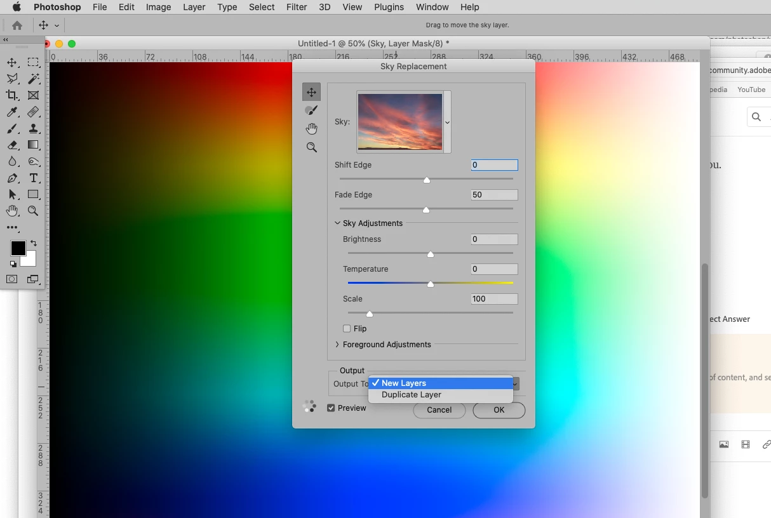Collapse the Sky Adjustments section

338,223
